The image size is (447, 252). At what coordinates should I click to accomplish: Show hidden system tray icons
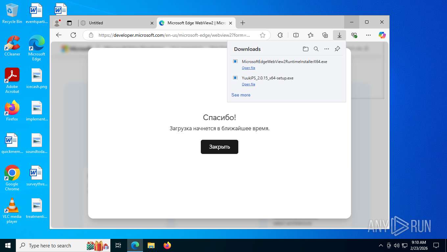coord(381,245)
